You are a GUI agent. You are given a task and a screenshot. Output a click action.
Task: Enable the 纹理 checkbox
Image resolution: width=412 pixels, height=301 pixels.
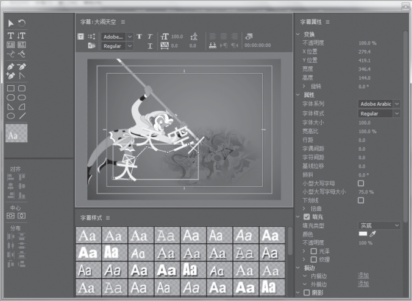pyautogui.click(x=313, y=260)
